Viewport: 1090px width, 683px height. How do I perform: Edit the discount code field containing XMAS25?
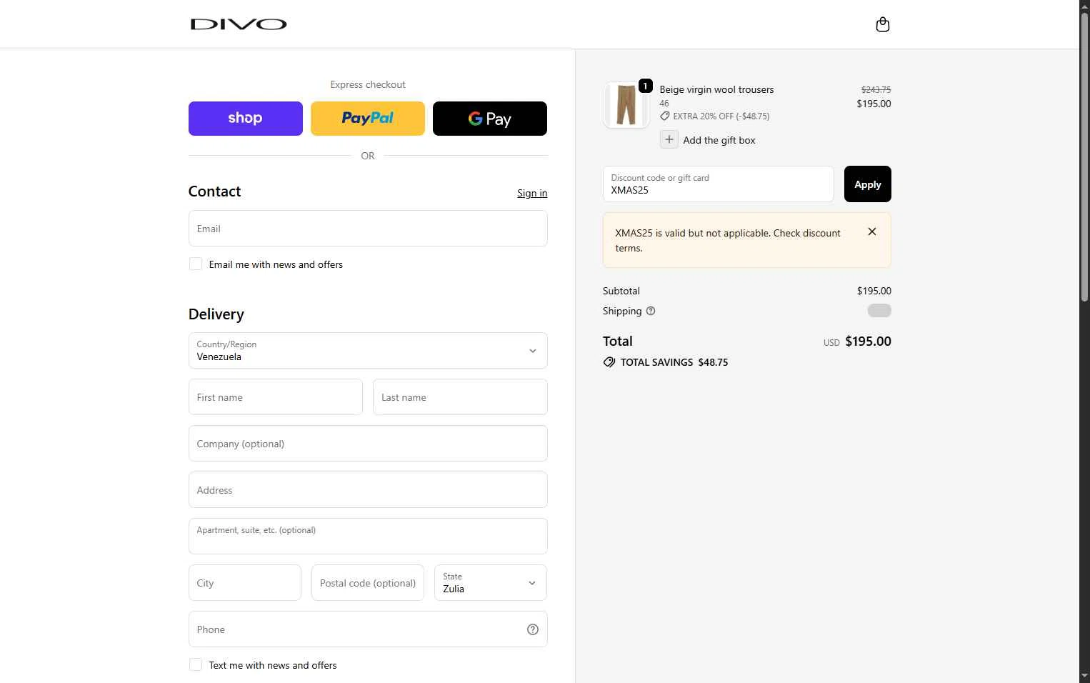[x=718, y=184]
